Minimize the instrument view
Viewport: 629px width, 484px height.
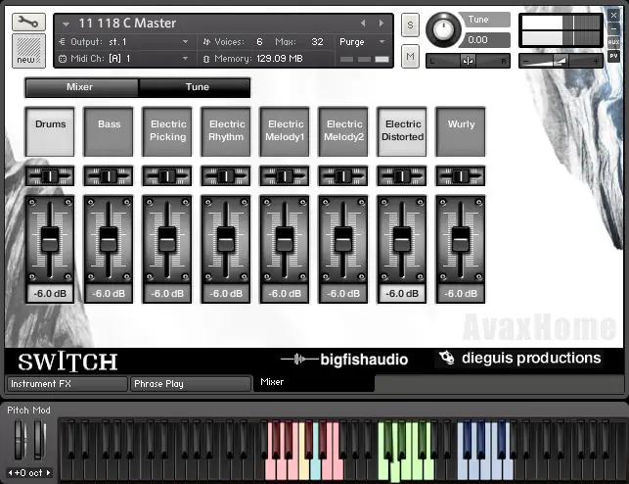coord(613,29)
